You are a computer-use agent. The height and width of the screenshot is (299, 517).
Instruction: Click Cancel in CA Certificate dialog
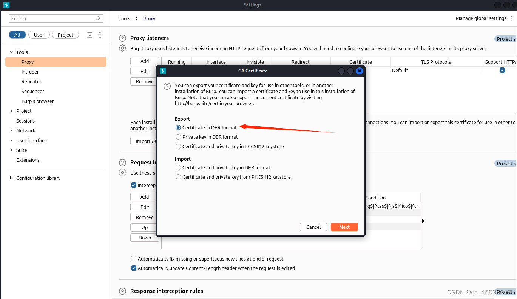(x=313, y=227)
